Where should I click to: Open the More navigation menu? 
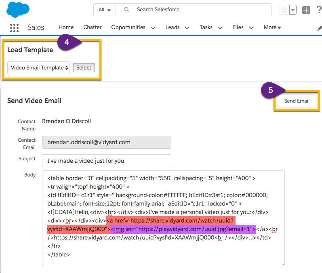[272, 27]
